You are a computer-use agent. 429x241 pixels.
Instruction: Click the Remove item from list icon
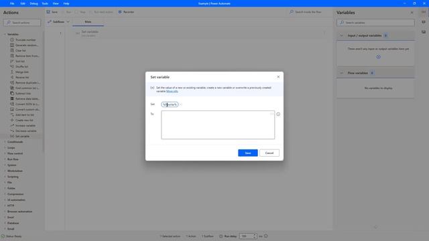[x=12, y=56]
